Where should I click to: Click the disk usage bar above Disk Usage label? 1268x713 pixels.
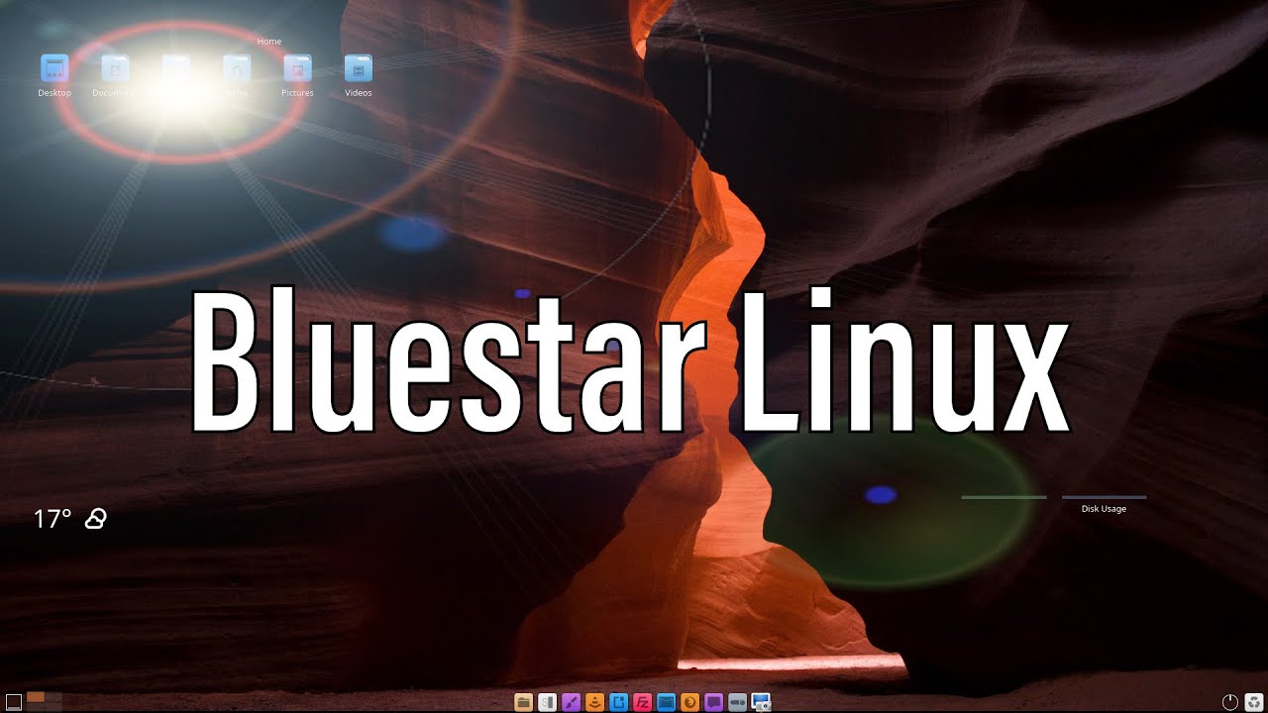1105,497
